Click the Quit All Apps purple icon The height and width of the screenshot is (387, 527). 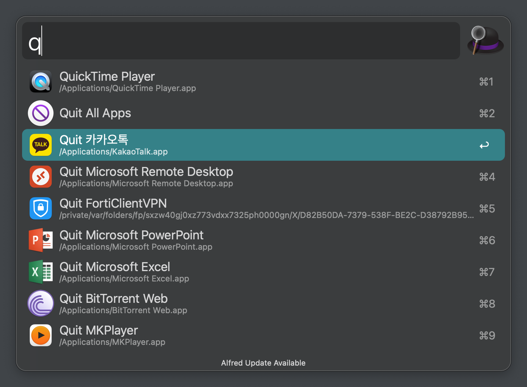click(x=41, y=113)
